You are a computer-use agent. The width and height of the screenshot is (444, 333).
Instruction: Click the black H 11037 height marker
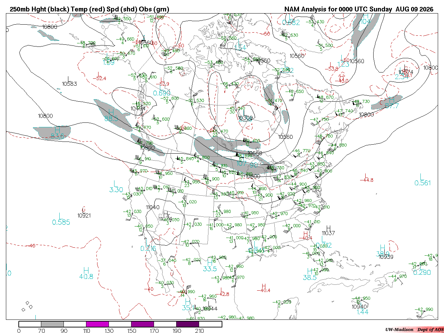328,231
